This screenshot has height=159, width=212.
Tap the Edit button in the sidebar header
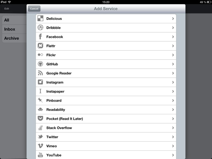tap(7, 9)
